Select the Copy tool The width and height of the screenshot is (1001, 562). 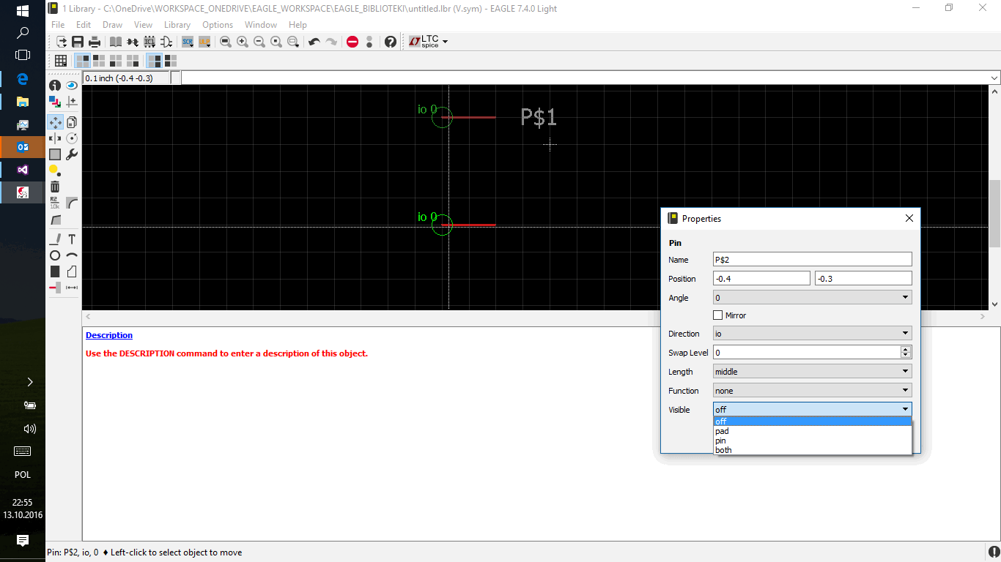click(x=72, y=122)
